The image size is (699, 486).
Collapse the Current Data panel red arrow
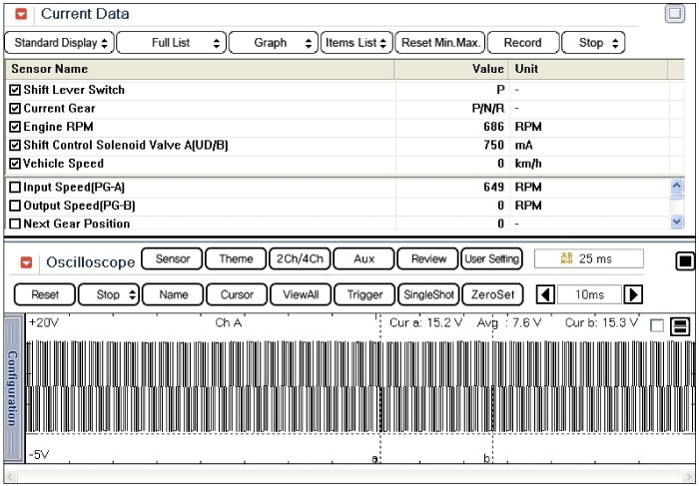[x=21, y=14]
